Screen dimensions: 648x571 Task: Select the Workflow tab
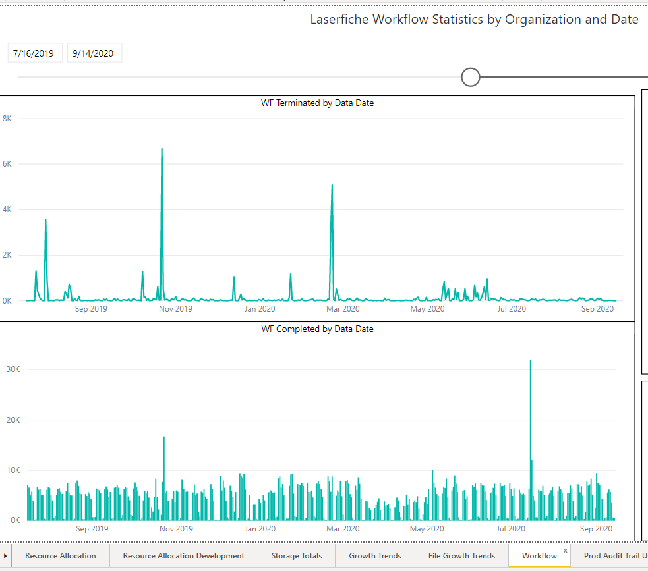539,556
